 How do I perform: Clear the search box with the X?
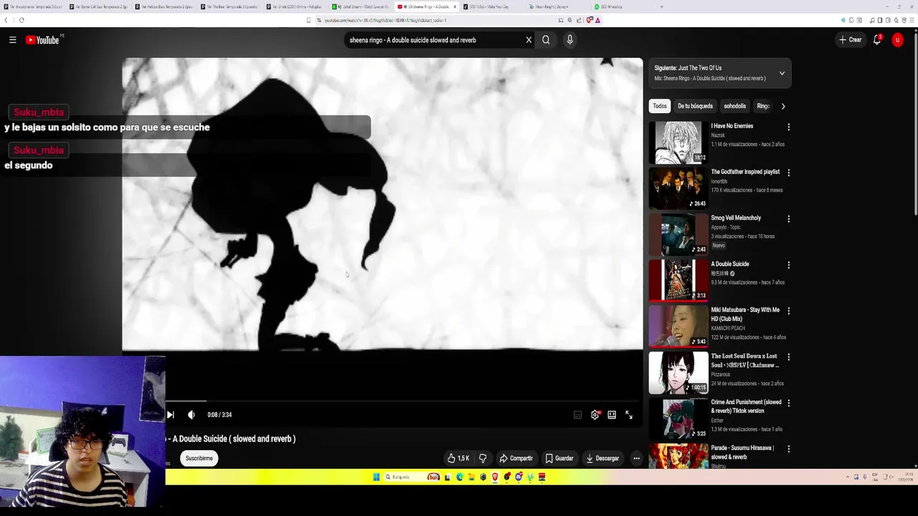coord(529,40)
